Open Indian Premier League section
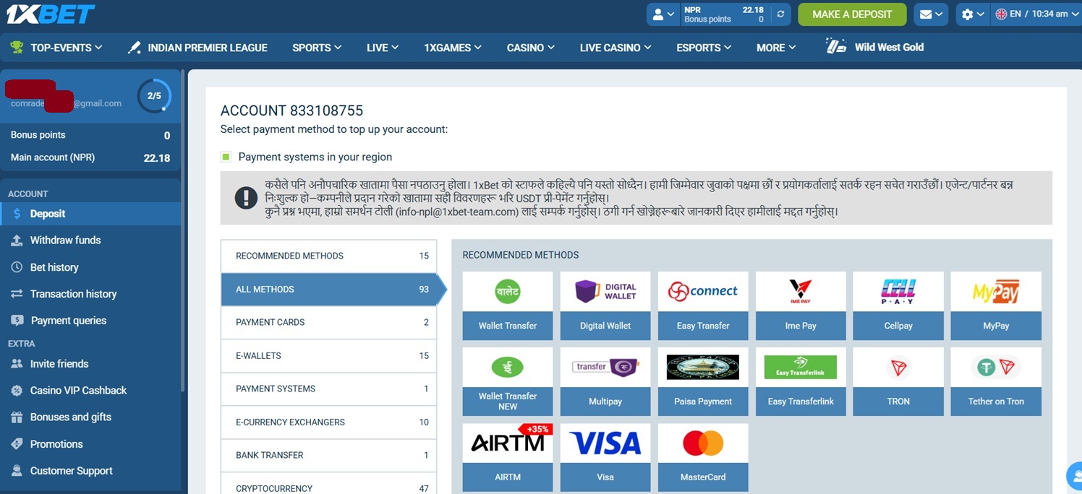The image size is (1082, 494). tap(197, 48)
